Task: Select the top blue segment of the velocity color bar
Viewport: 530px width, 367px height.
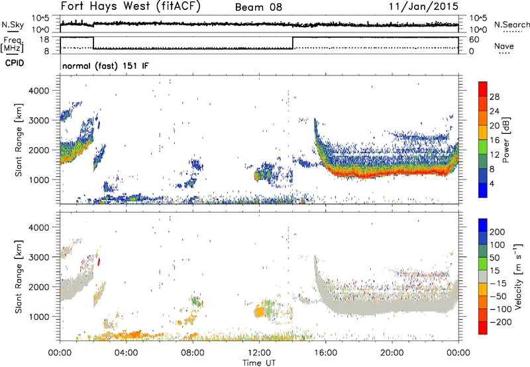Action: [483, 225]
